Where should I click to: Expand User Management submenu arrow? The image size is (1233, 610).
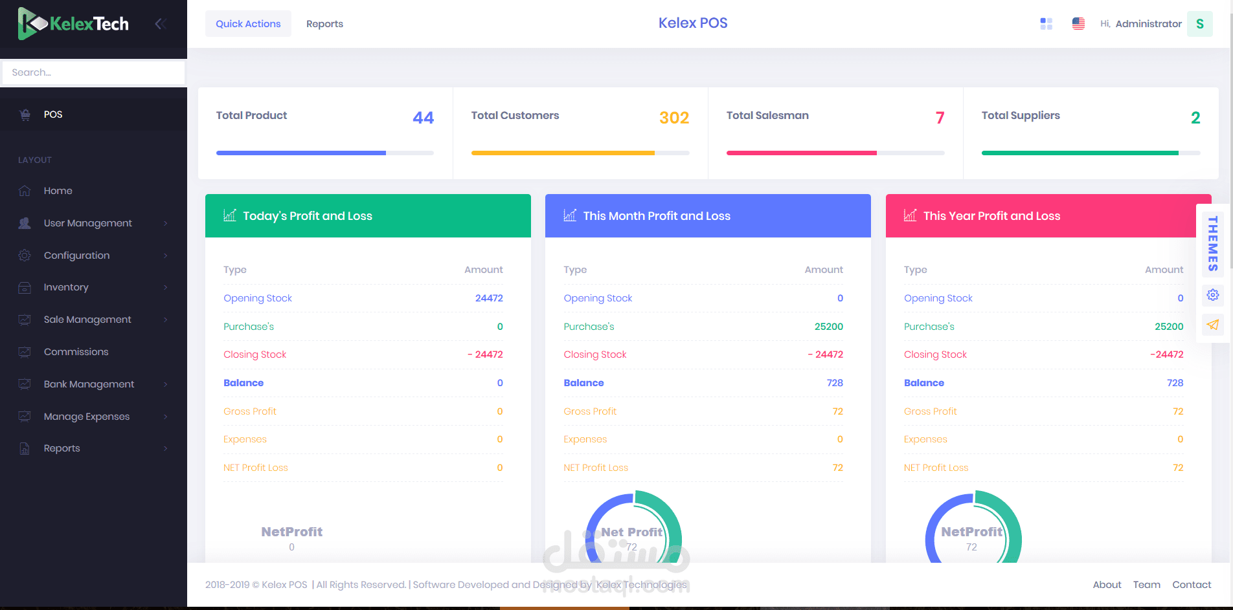tap(166, 223)
